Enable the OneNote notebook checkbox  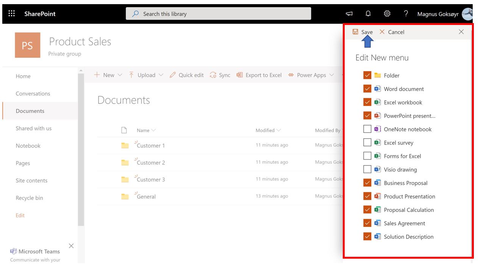tap(367, 129)
